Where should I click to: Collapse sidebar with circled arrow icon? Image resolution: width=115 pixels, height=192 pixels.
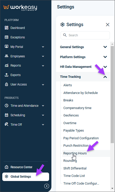(47, 186)
